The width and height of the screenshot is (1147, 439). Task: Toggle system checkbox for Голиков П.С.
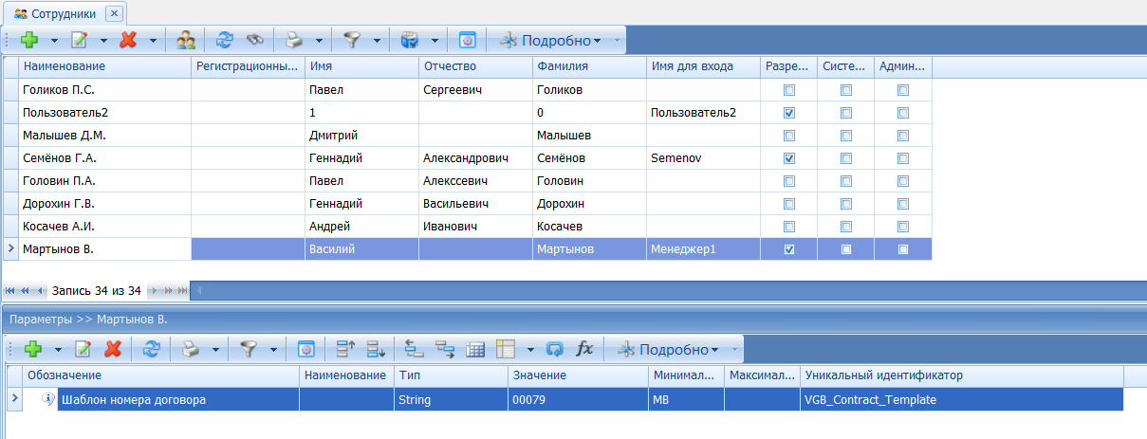pyautogui.click(x=846, y=90)
